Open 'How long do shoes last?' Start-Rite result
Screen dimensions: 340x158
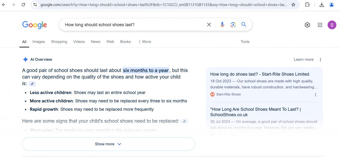(260, 74)
